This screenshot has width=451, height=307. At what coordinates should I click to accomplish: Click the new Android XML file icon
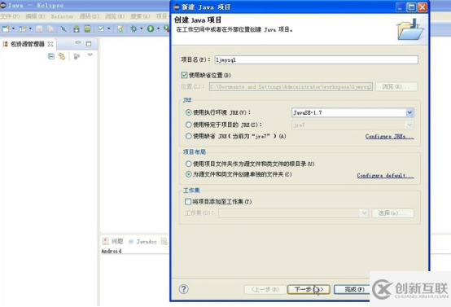(120, 29)
